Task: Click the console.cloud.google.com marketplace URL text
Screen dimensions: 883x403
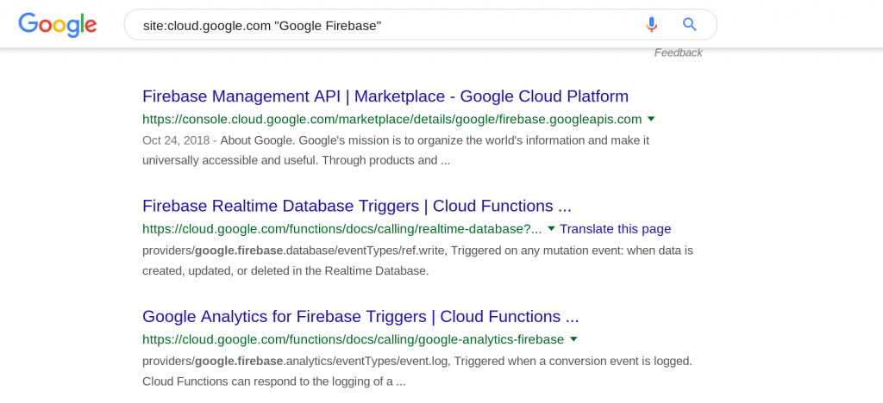Action: 392,119
